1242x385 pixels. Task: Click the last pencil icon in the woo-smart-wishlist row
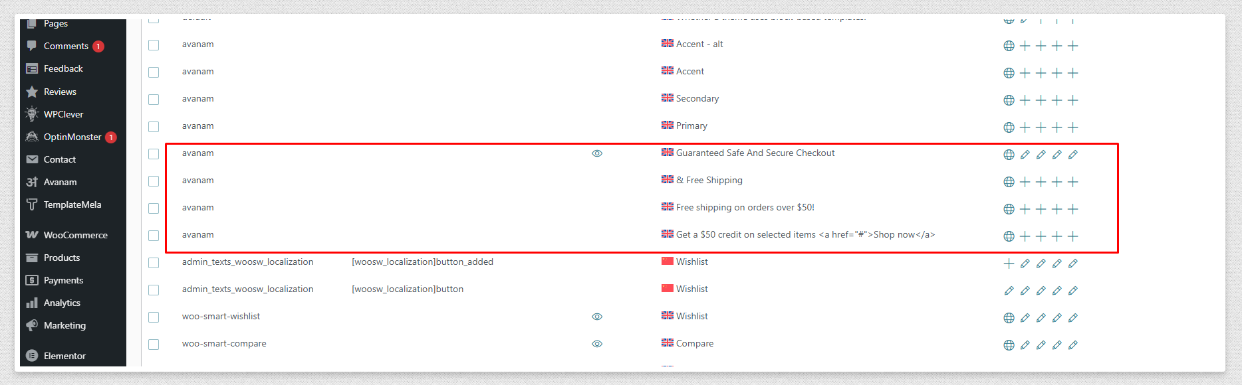(x=1072, y=318)
